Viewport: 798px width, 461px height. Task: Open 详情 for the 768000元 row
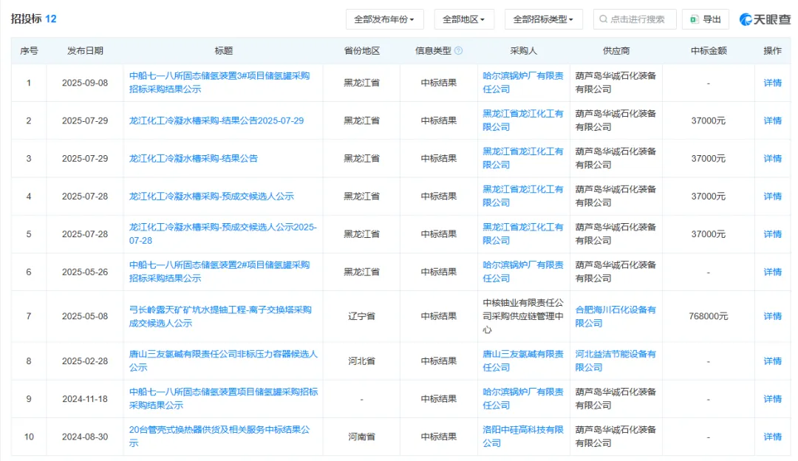point(772,316)
